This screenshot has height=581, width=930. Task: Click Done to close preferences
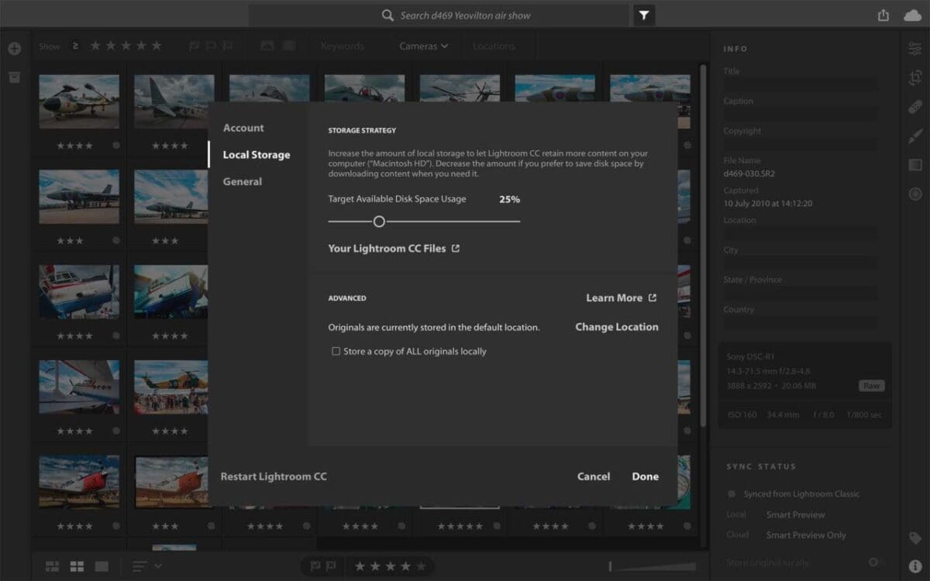coord(645,476)
